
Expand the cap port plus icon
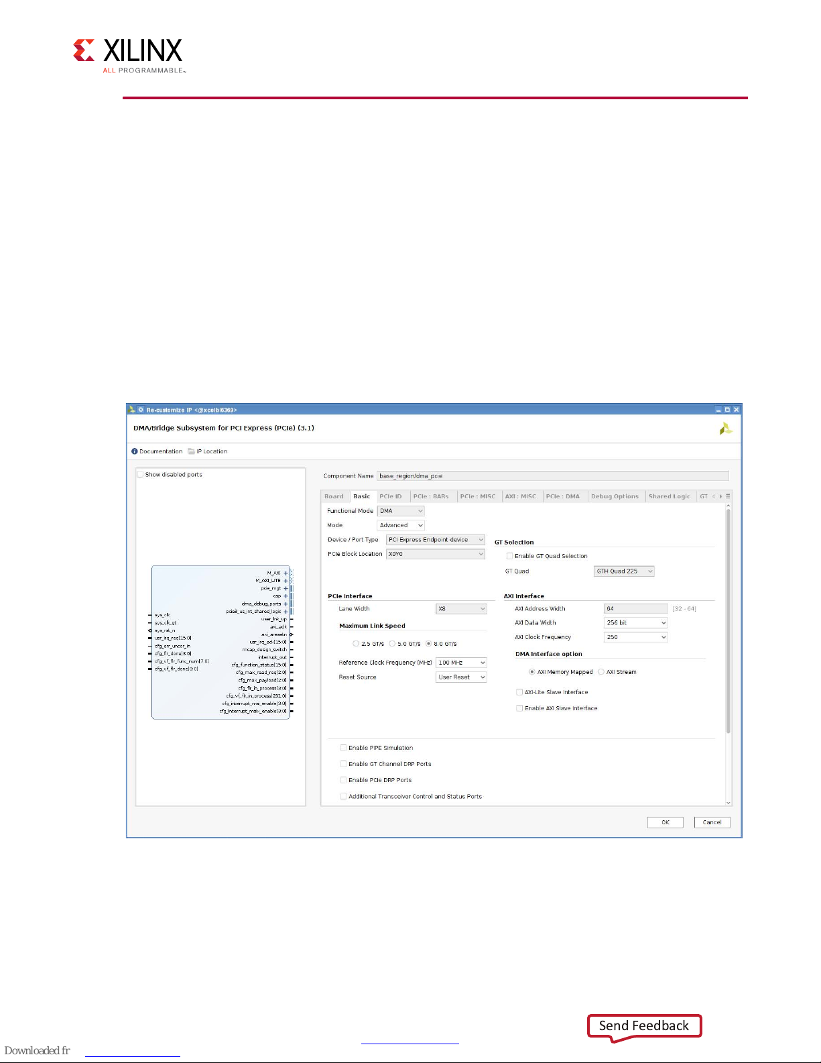coord(286,596)
